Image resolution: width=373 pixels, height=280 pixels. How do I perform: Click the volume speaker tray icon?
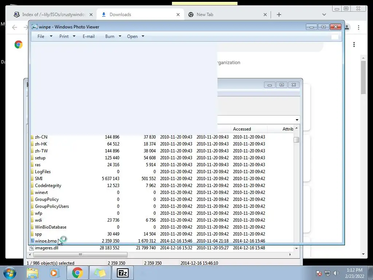pos(336,273)
